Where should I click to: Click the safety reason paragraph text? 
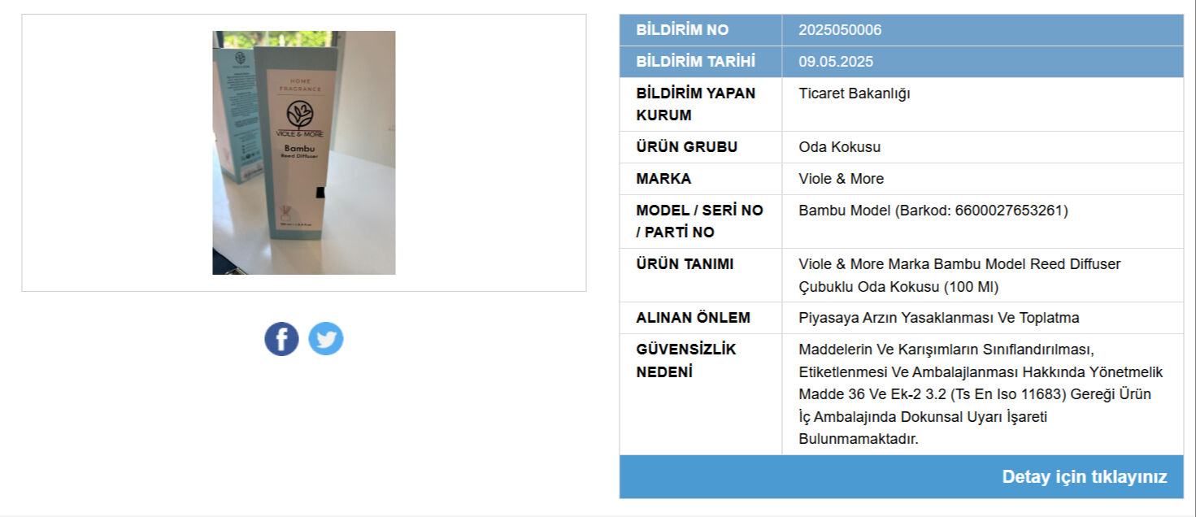pos(981,394)
